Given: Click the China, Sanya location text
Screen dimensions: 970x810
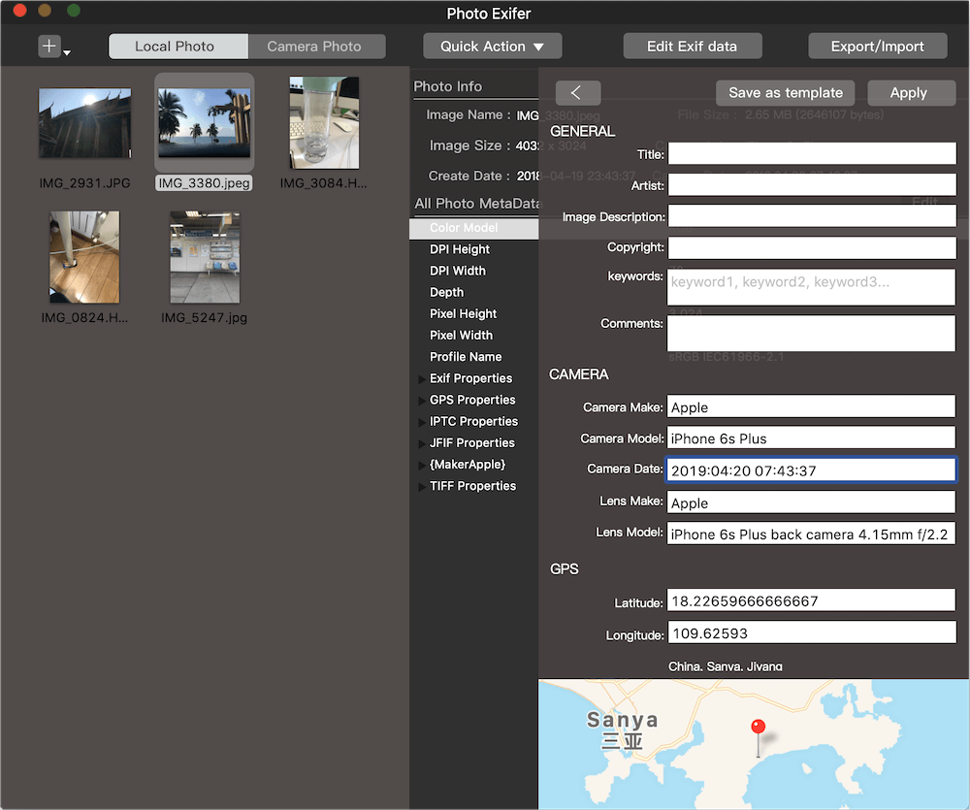Looking at the screenshot, I should coord(725,666).
